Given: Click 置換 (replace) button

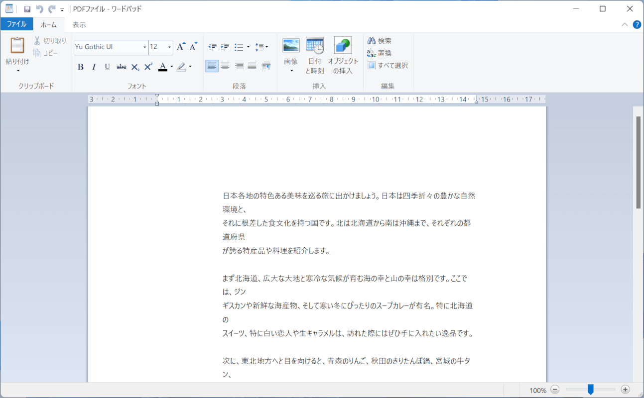Looking at the screenshot, I should [380, 53].
